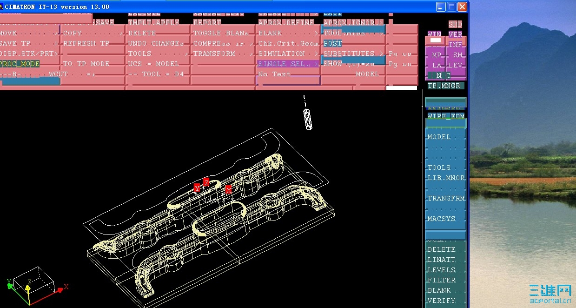Open LIB.MNGR in sidebar
The width and height of the screenshot is (576, 308).
coord(445,178)
